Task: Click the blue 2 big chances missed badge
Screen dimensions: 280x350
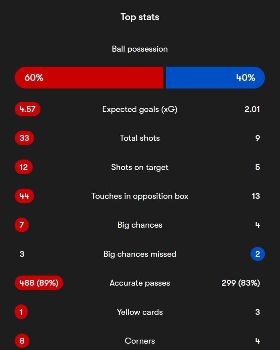Action: 258,254
